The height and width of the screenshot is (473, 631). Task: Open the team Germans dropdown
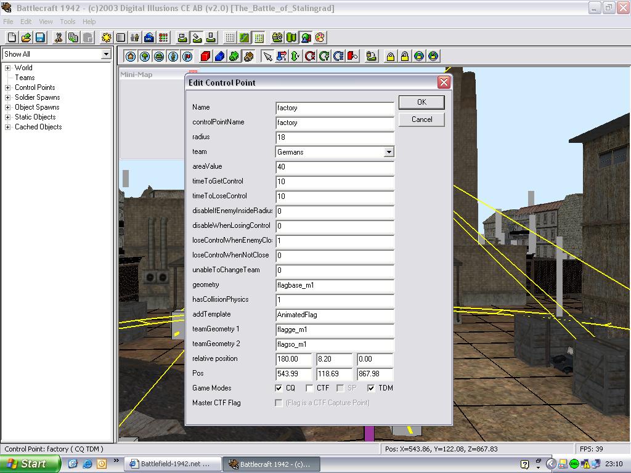[x=388, y=152]
